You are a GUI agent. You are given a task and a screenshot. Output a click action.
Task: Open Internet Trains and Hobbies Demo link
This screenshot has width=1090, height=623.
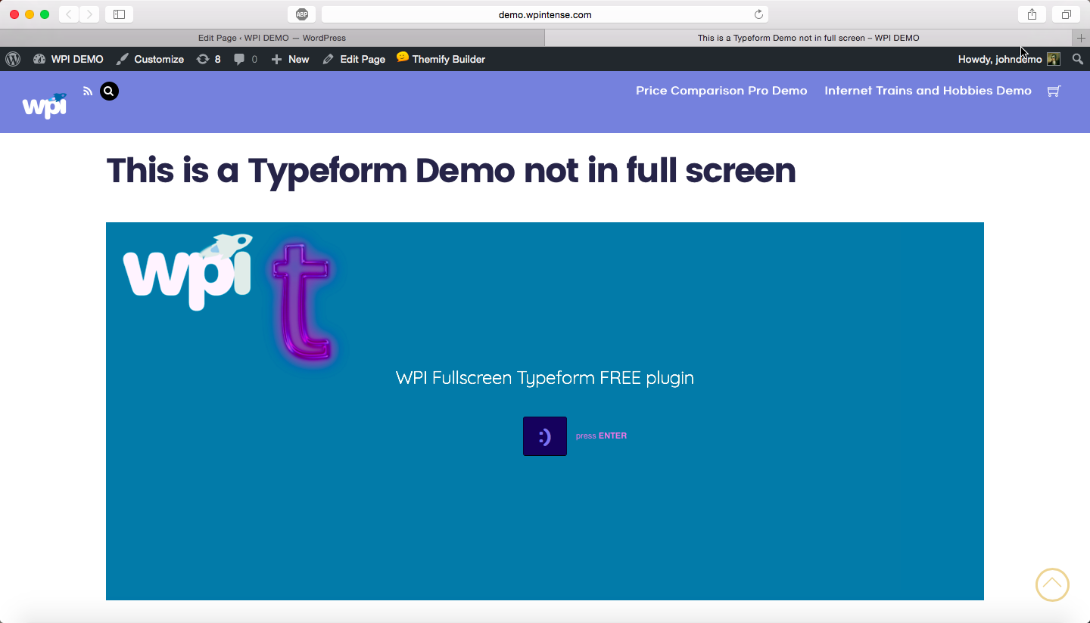pyautogui.click(x=928, y=91)
